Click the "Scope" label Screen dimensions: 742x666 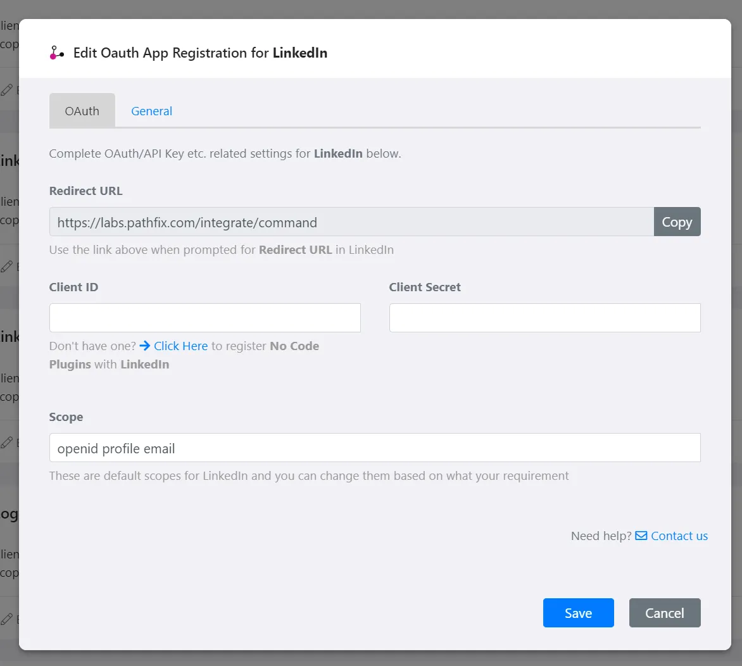pos(66,417)
